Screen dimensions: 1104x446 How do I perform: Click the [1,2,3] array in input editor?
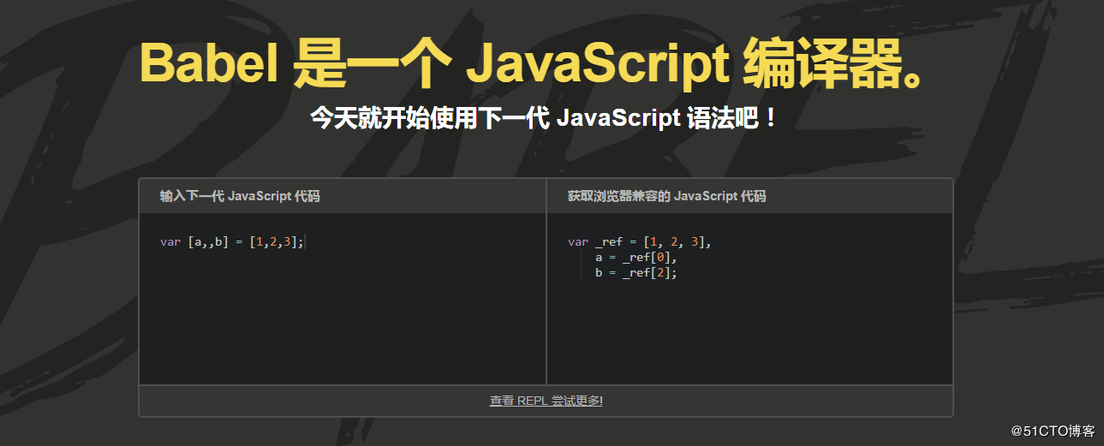click(x=273, y=242)
